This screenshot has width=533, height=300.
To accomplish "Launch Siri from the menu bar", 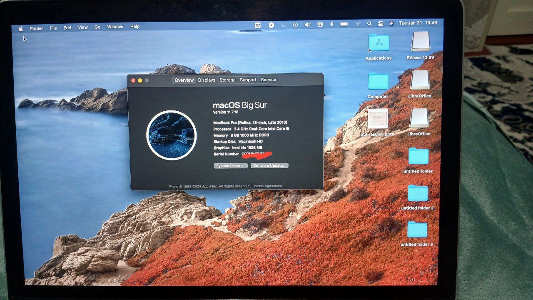I will point(391,23).
